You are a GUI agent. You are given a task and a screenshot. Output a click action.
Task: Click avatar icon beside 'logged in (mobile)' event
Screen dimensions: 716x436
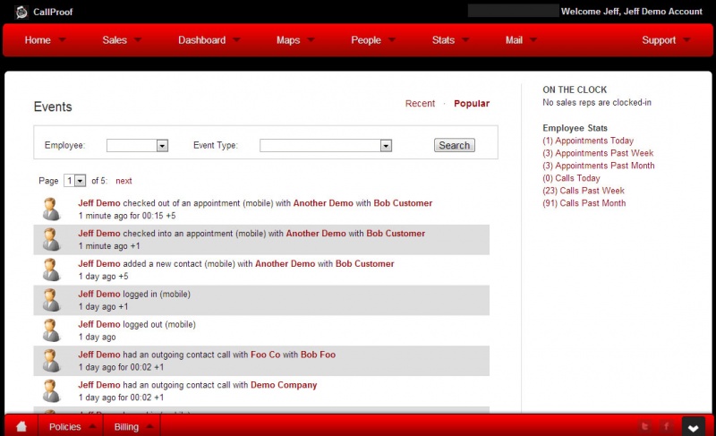tap(51, 300)
